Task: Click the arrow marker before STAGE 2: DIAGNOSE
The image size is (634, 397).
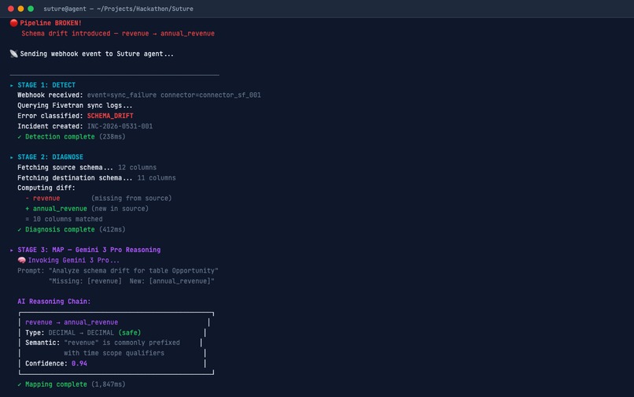Action: 12,158
